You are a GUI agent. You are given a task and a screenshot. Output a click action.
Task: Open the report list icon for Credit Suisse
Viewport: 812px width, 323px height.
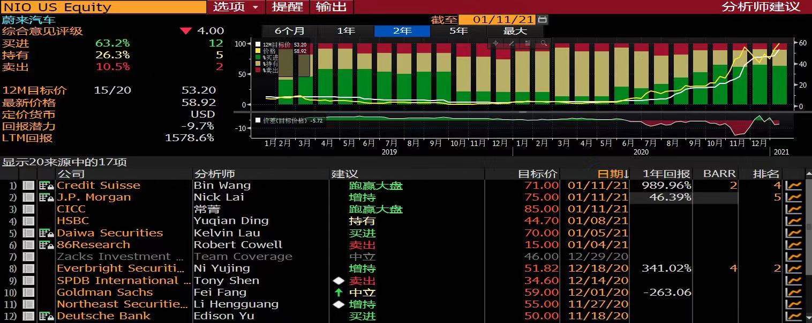pyautogui.click(x=28, y=186)
